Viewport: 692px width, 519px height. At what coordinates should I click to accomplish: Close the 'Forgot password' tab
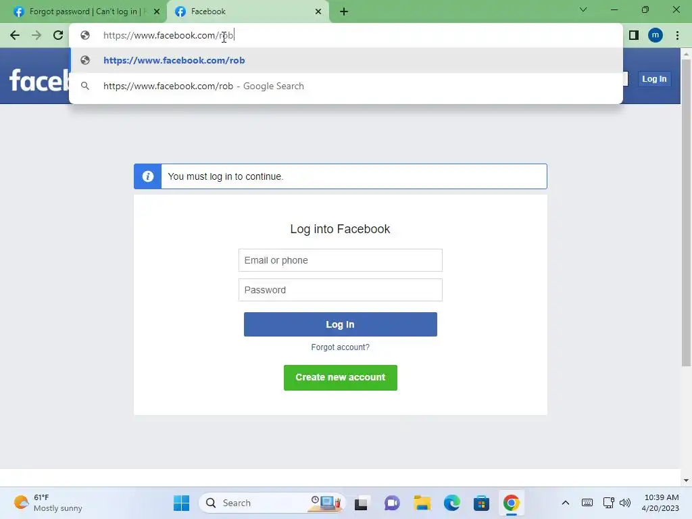(x=157, y=11)
